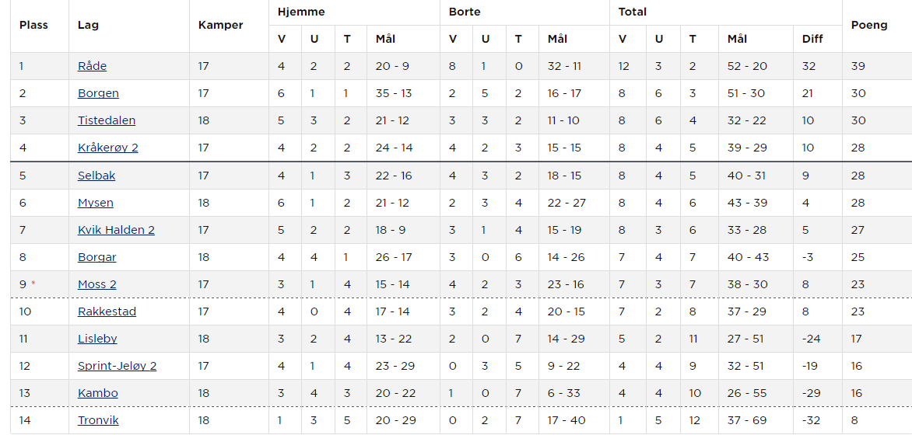Go to the Tronvik team page
912x435 pixels.
click(x=98, y=420)
